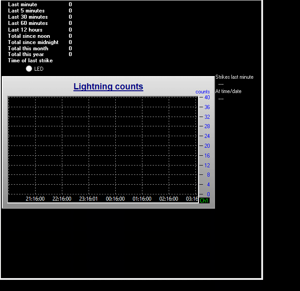
Task: Click the 21:16:00 time axis marker
Action: 35,199
